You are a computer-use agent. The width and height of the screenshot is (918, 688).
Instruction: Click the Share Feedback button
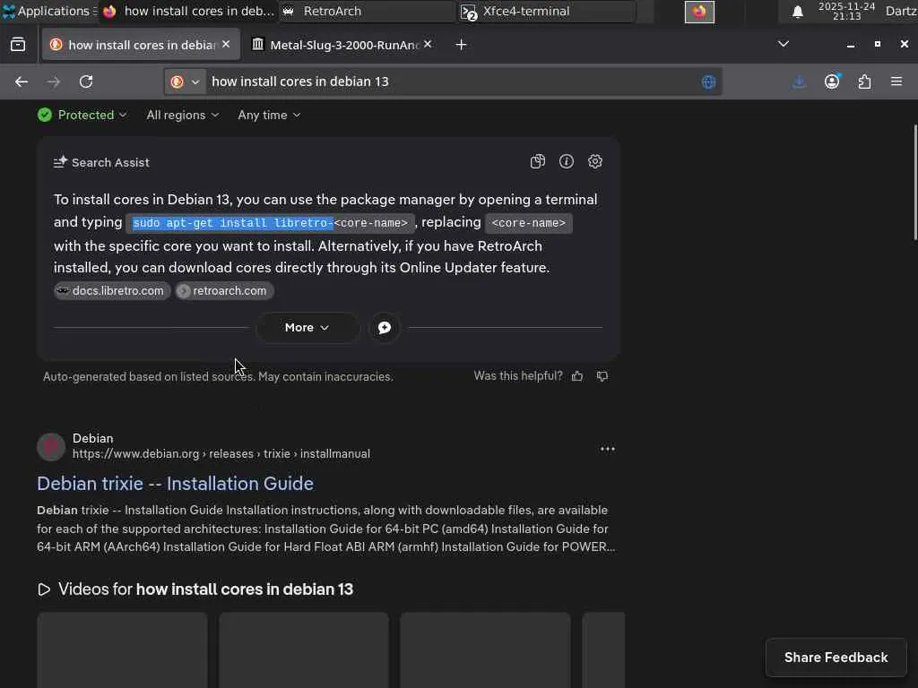(836, 658)
